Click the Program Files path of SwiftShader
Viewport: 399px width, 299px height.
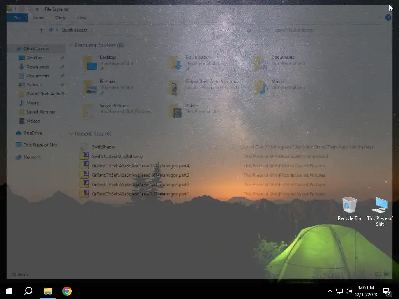point(309,147)
